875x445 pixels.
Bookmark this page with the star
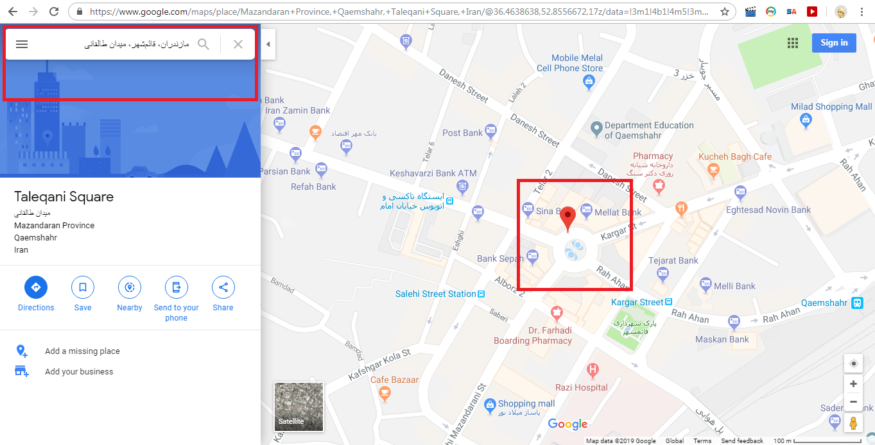tap(725, 12)
